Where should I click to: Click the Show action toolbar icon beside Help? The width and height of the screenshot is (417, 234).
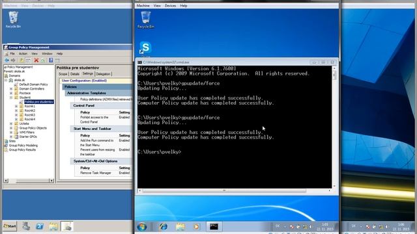tap(57, 60)
